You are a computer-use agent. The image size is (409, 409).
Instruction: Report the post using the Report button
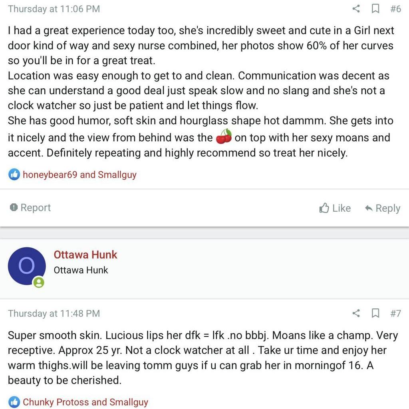(30, 207)
